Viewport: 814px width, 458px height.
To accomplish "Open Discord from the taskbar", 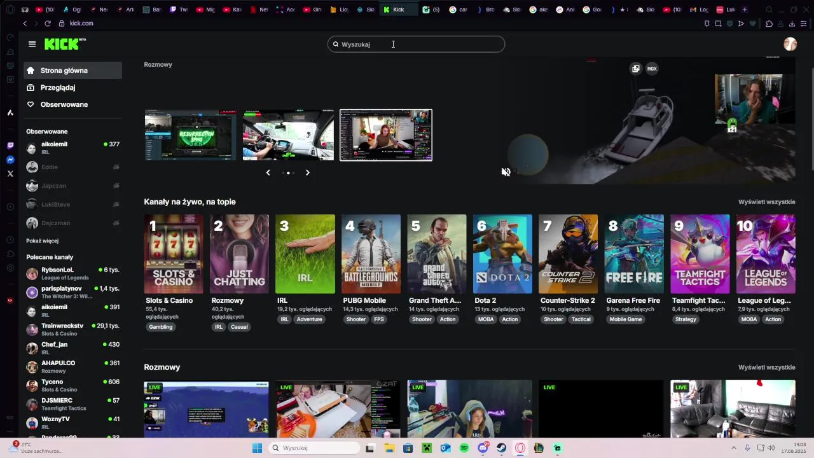I will point(483,448).
